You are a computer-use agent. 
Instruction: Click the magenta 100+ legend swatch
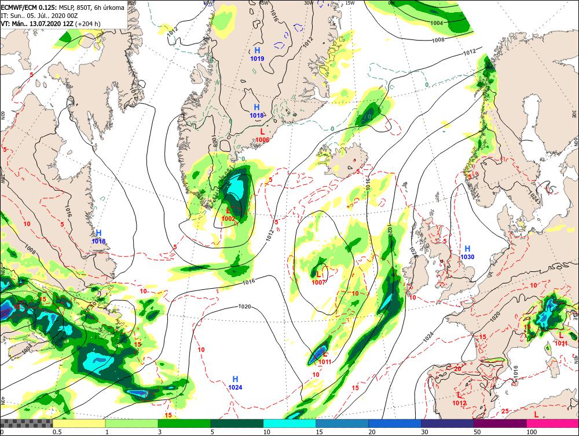tap(552, 423)
